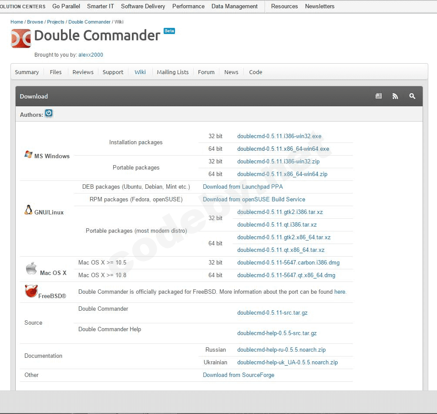Click the 'Mac OS X >= 10.8' text

(102, 275)
